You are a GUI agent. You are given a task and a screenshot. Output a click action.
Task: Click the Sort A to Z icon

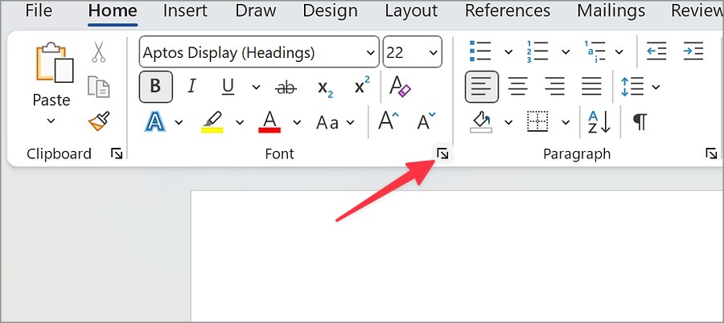click(599, 122)
